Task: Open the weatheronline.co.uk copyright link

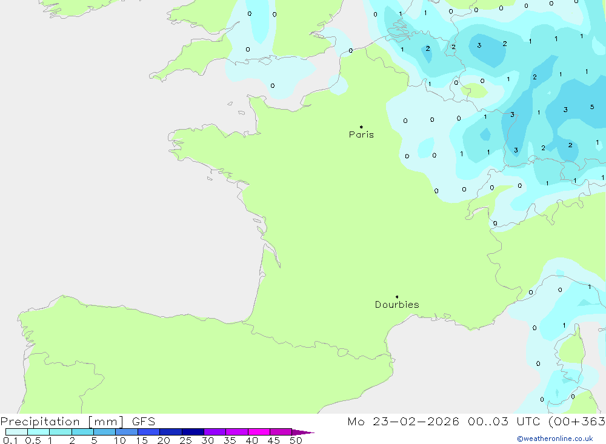Action: [x=555, y=439]
